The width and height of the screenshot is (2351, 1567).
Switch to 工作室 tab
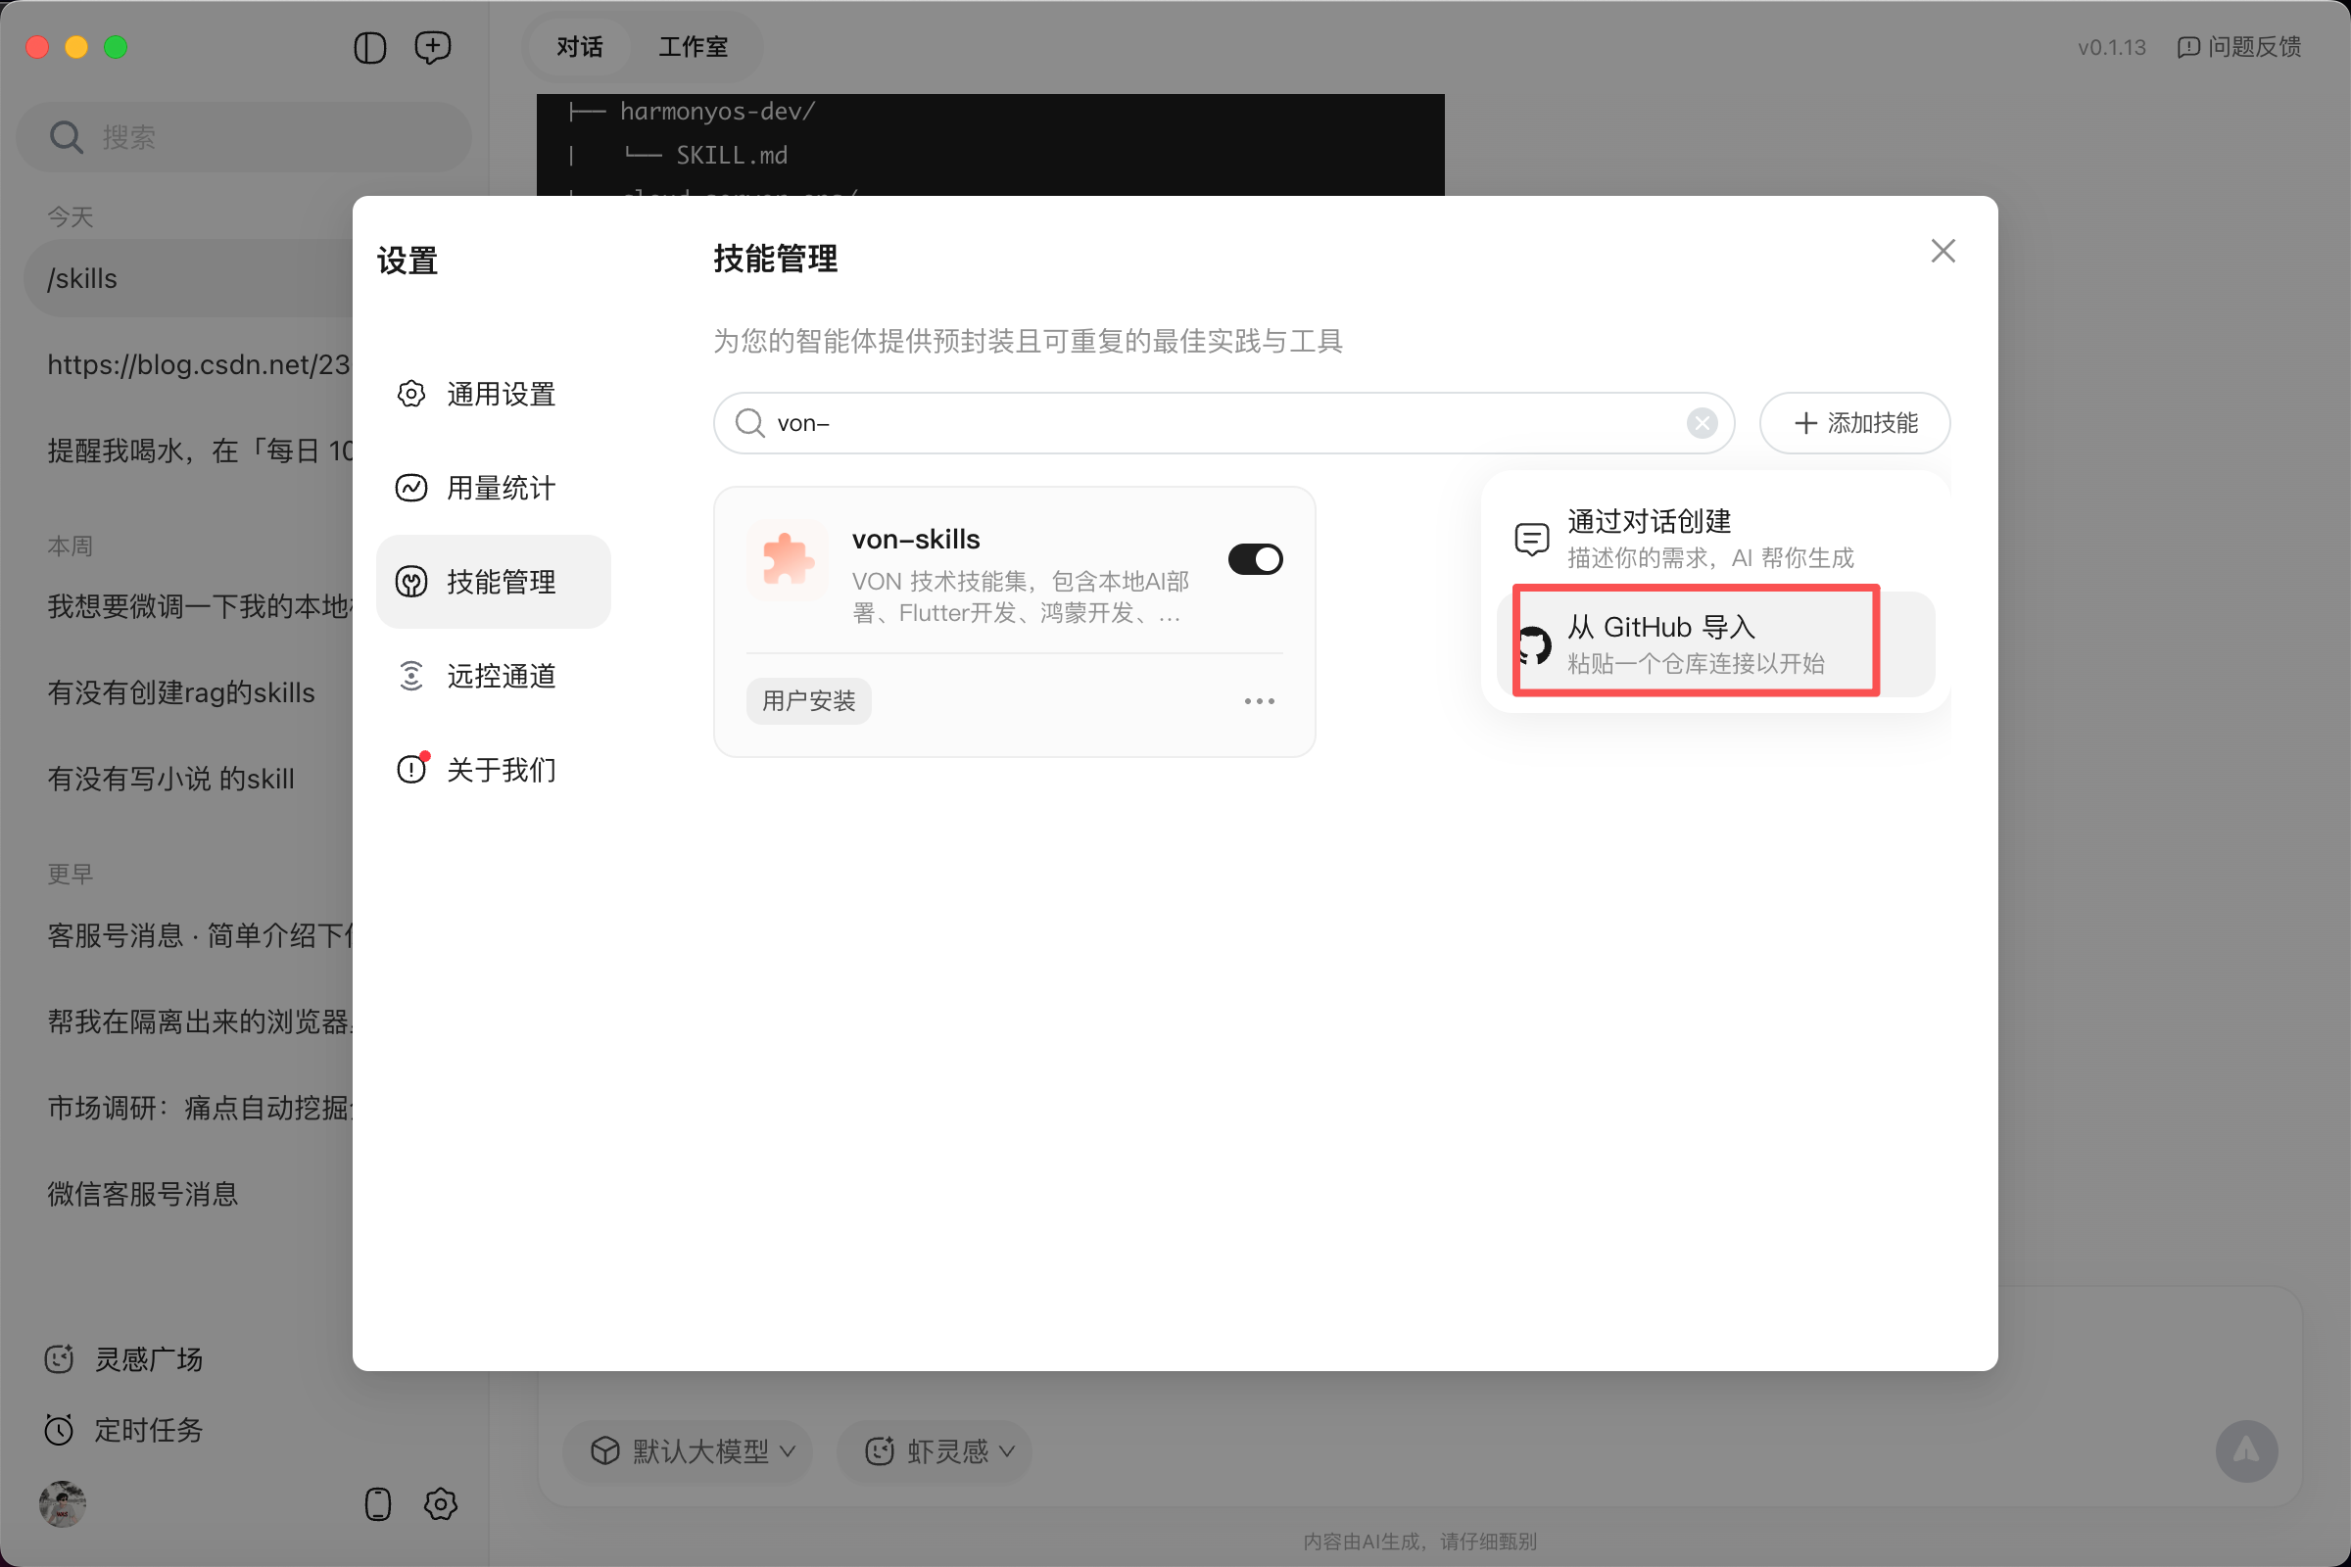693,47
